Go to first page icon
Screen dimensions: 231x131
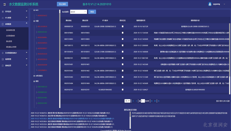133,101
